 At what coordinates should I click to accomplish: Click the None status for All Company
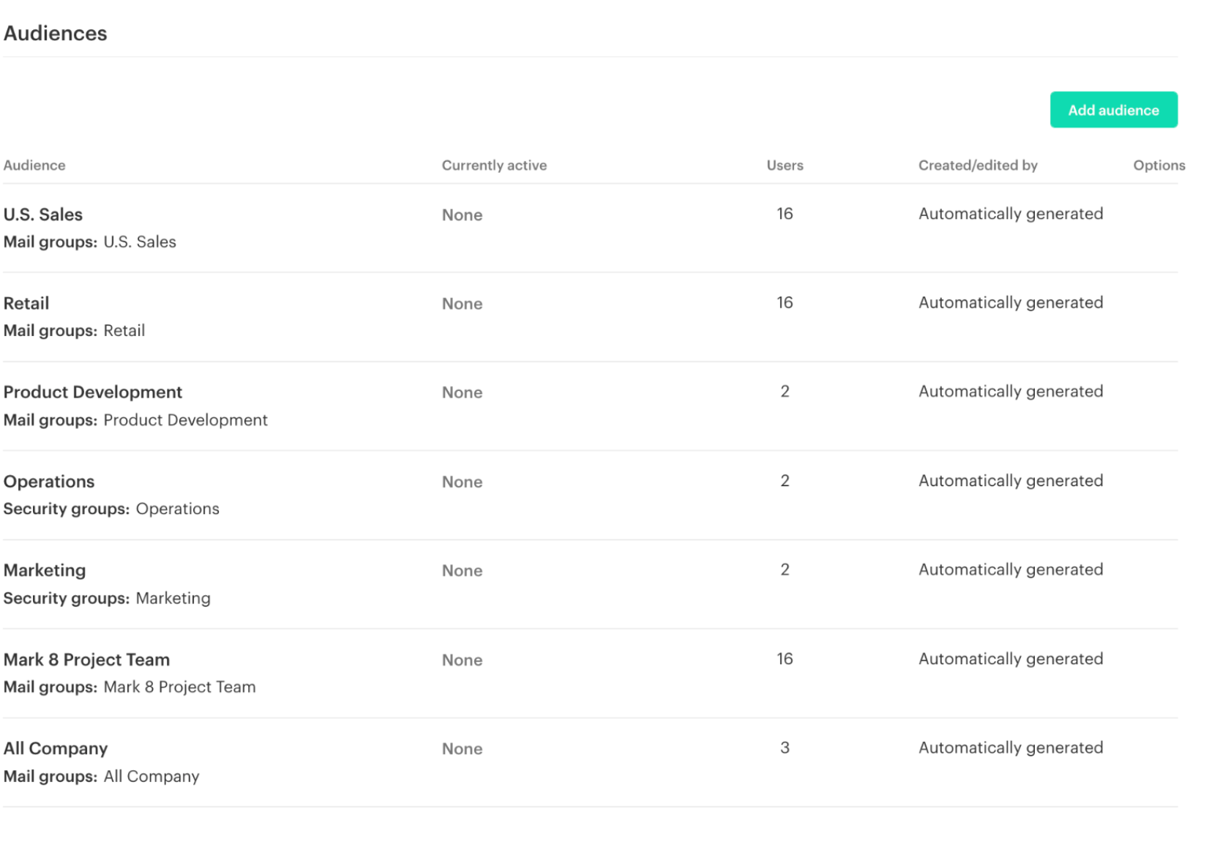click(461, 748)
